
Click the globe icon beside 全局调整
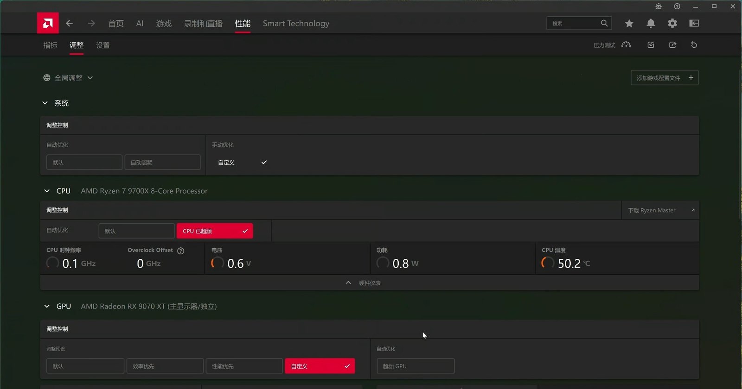coord(47,78)
